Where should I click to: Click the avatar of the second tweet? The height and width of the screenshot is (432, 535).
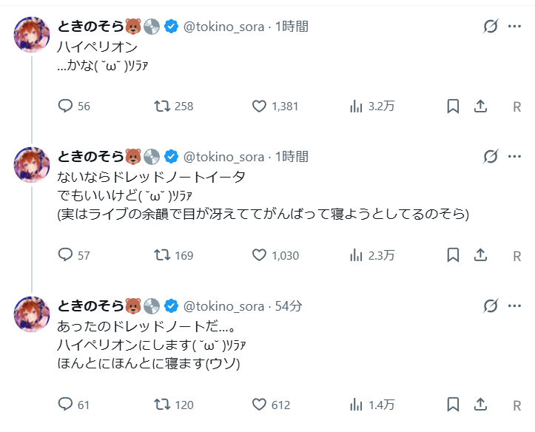click(x=32, y=166)
